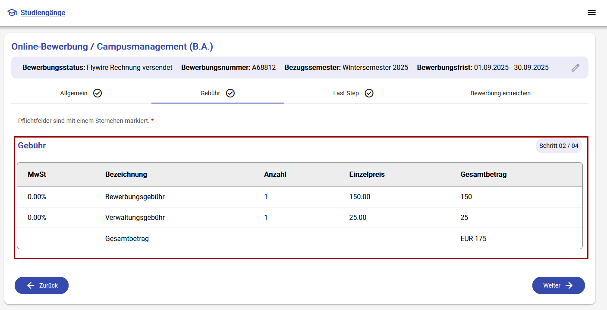
Task: Open the Studiengänge link
Action: [x=43, y=13]
